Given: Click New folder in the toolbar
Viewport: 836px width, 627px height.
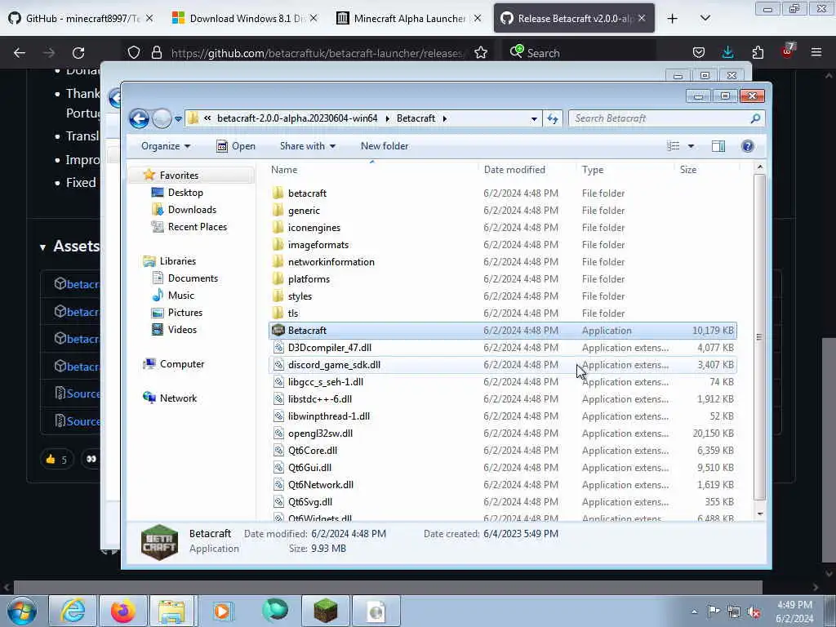Looking at the screenshot, I should point(385,146).
